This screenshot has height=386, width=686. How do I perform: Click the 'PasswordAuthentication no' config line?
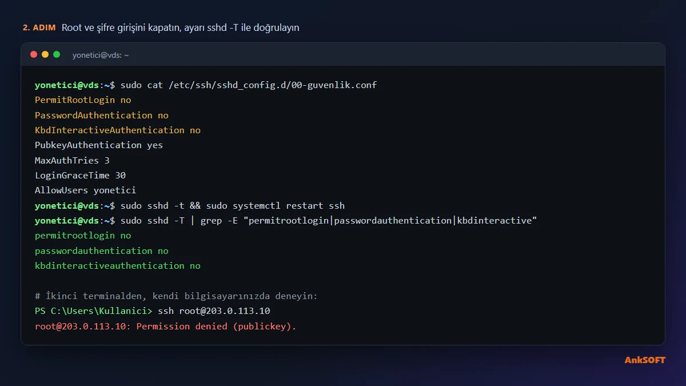(x=102, y=115)
